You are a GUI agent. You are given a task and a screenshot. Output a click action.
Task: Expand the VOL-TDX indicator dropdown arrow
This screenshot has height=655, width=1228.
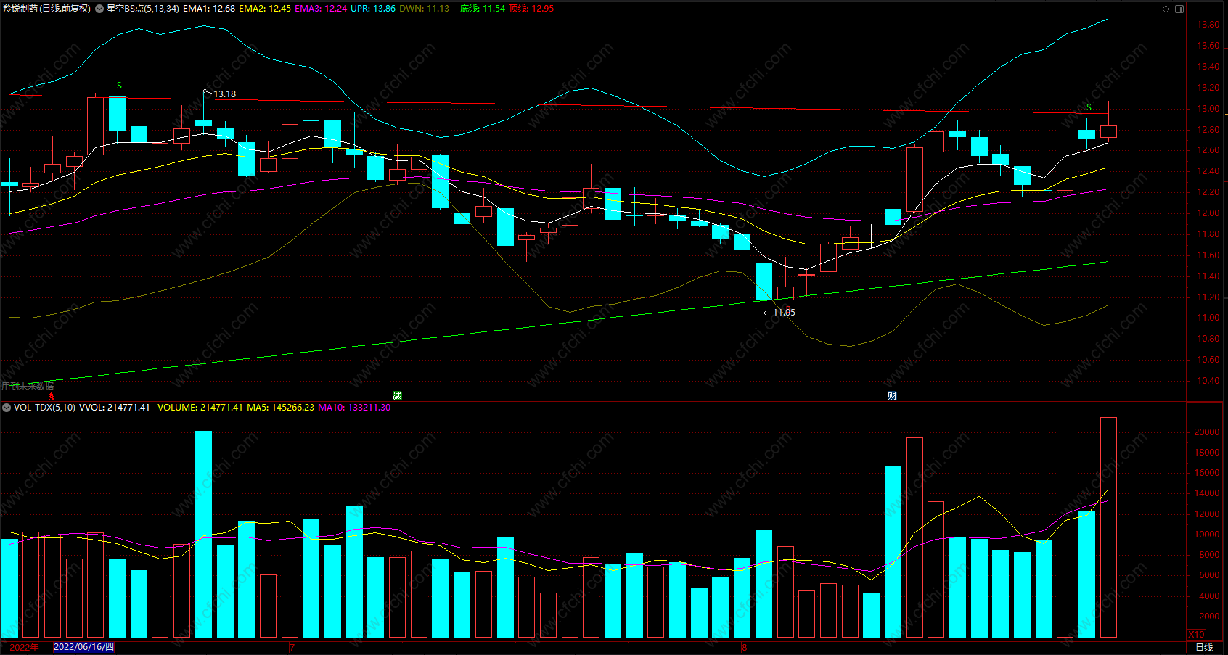click(x=7, y=408)
